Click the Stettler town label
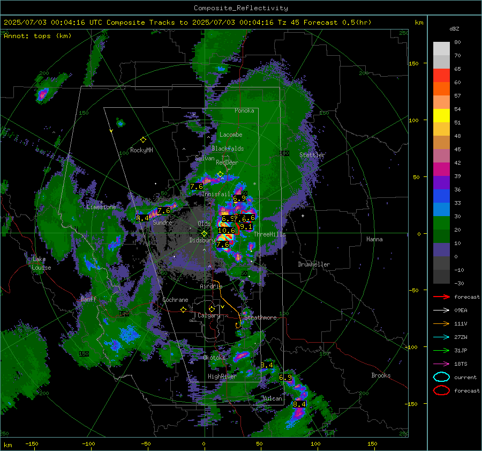This screenshot has width=482, height=451. point(312,155)
